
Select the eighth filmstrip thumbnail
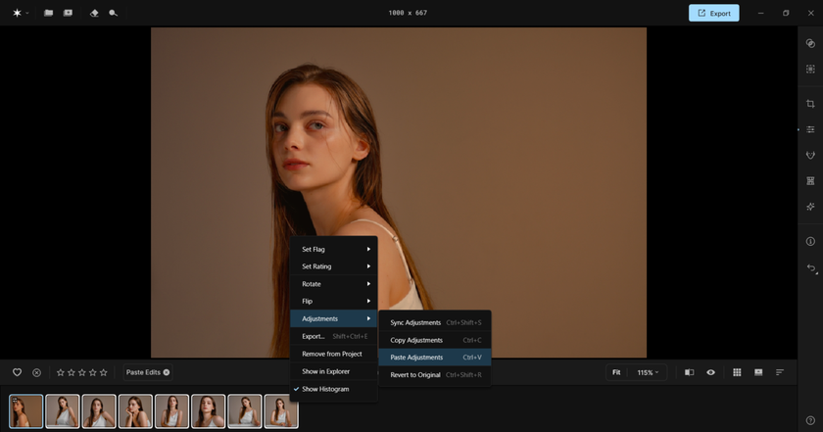pyautogui.click(x=281, y=411)
